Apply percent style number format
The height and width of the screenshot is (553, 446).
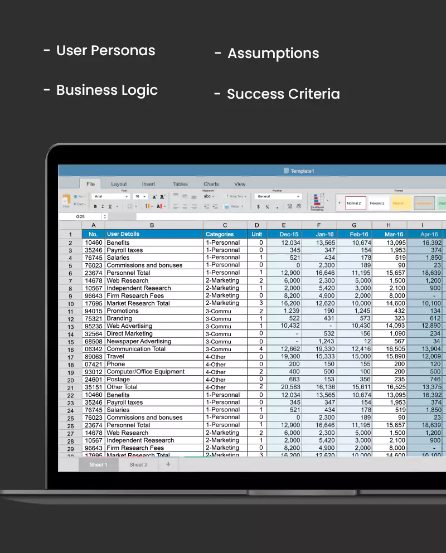pyautogui.click(x=268, y=207)
